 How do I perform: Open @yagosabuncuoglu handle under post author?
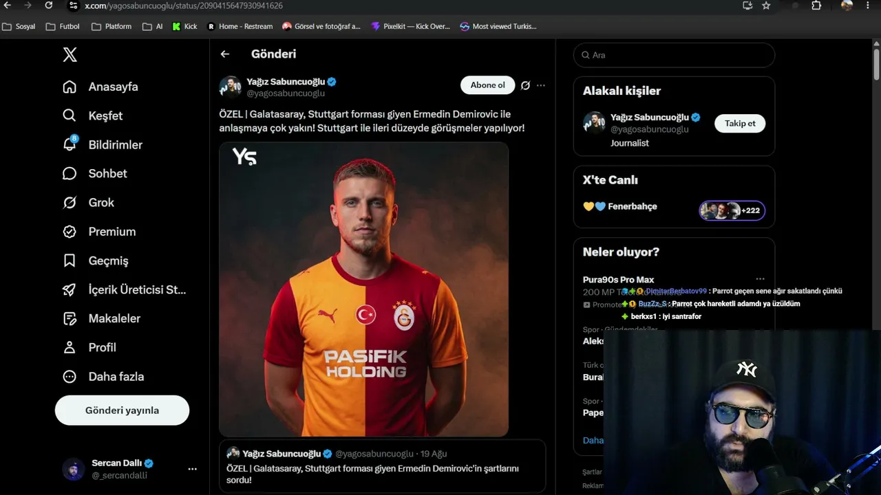[x=286, y=93]
